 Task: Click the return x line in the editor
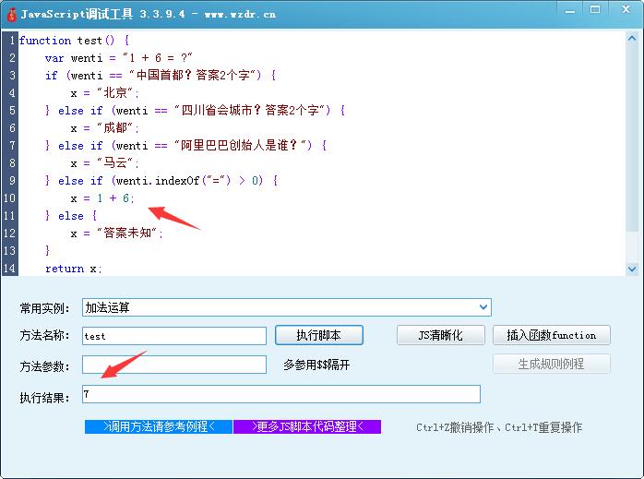tap(74, 269)
